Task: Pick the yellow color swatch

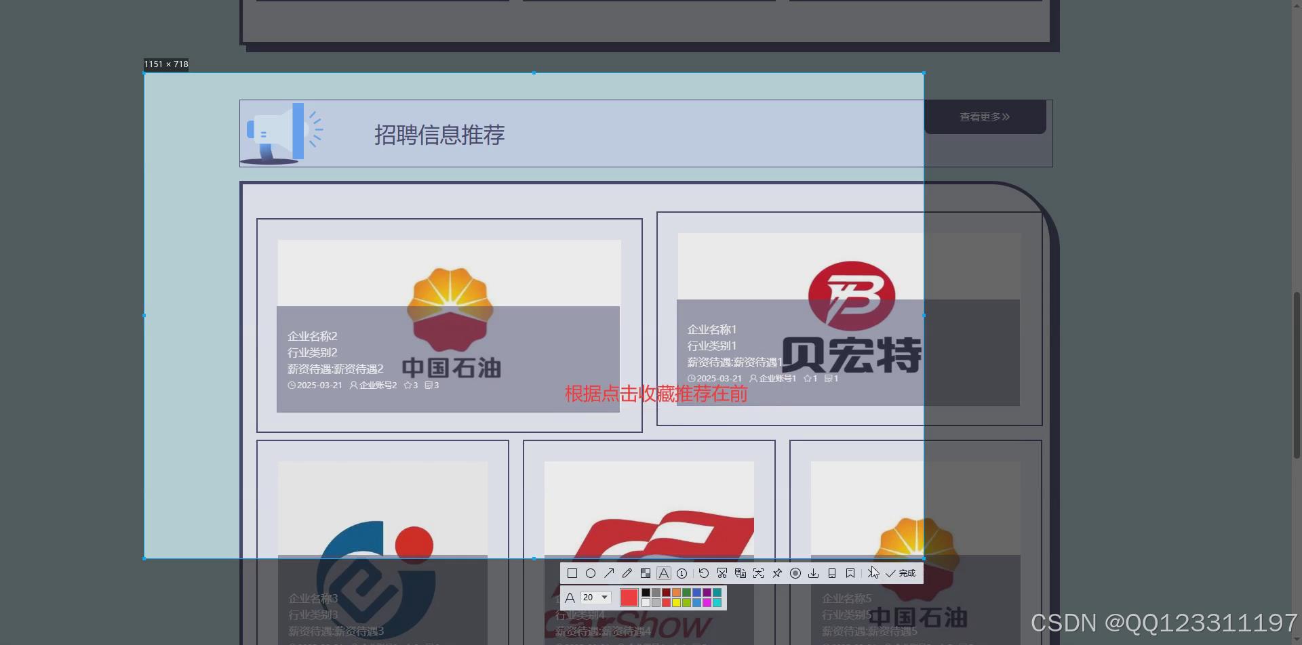Action: coord(677,603)
